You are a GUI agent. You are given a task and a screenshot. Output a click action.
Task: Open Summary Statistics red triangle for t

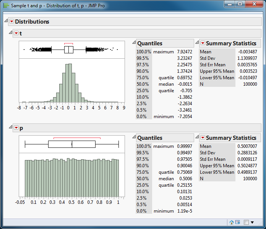click(203, 43)
